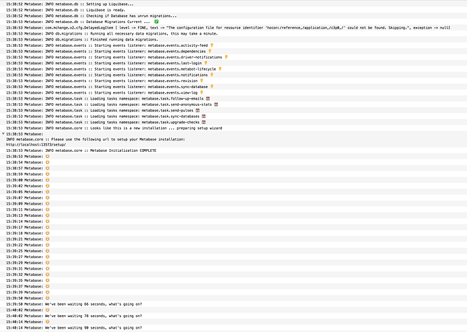Click the face emoji in the 15:38:54 entry
This screenshot has height=332, width=467.
[47, 162]
